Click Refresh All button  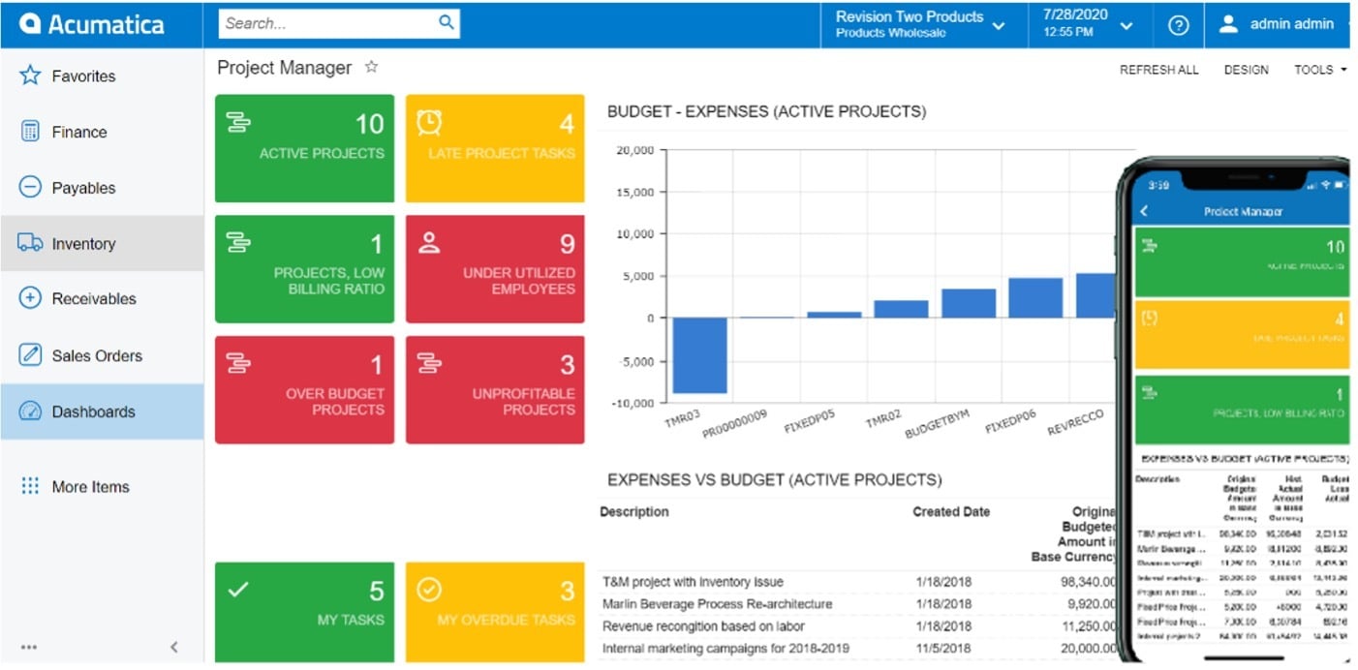[x=1158, y=70]
